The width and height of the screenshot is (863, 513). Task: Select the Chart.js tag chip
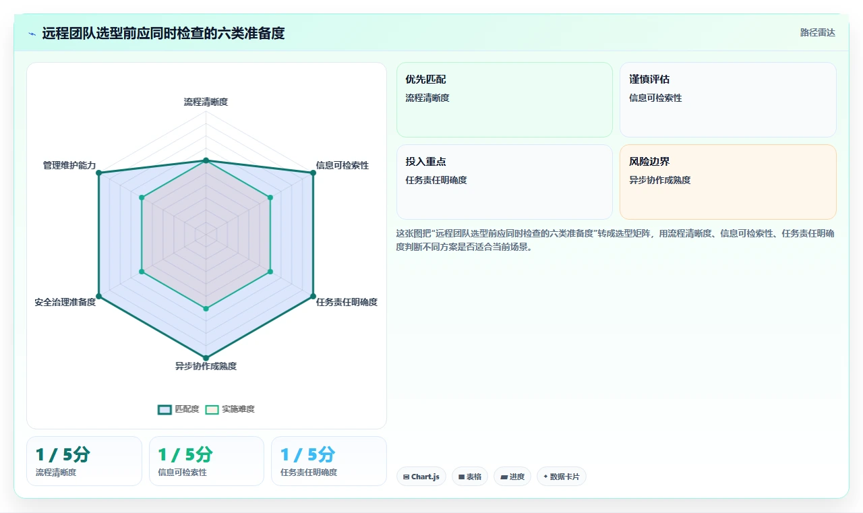(421, 477)
